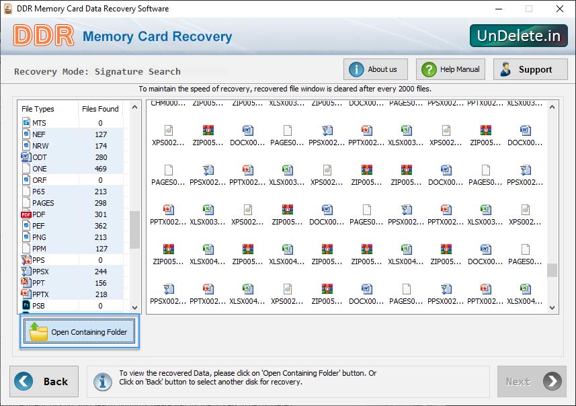Select the P65 file type icon
Screen dimensions: 576x406
click(x=26, y=191)
